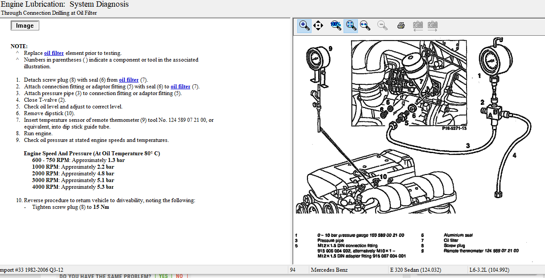Click NO for same problem prompt
Screen dimensions: 545x278
pos(179,276)
